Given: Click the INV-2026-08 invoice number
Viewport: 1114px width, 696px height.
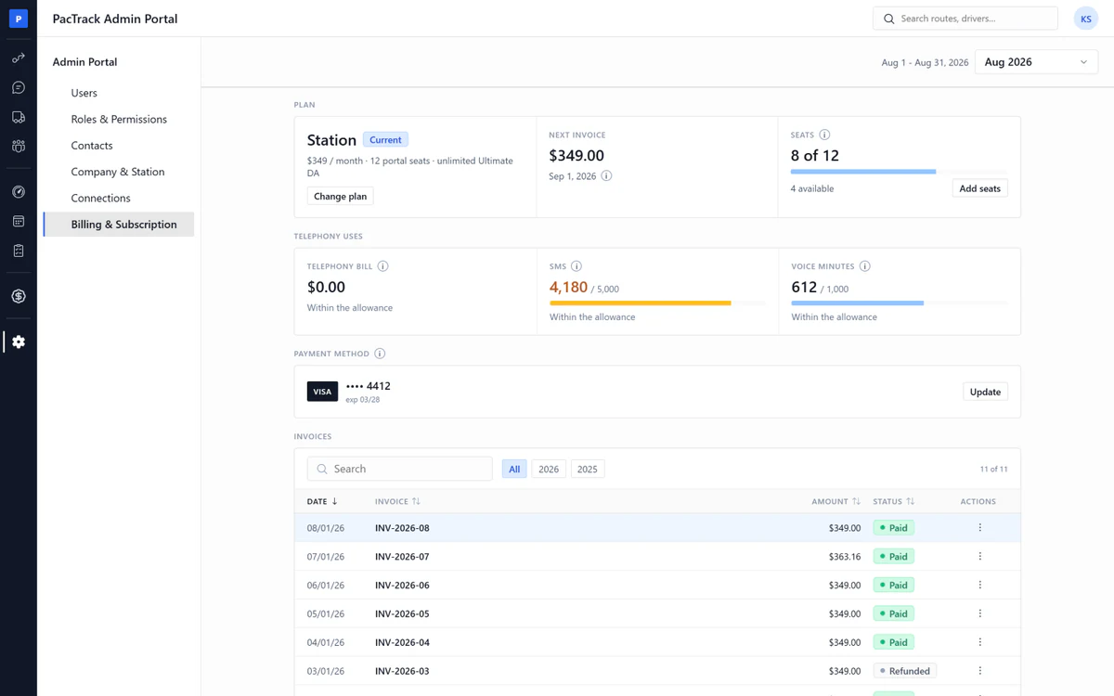Looking at the screenshot, I should pos(402,528).
